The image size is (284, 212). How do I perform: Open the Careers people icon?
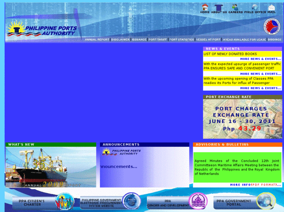point(235,7)
